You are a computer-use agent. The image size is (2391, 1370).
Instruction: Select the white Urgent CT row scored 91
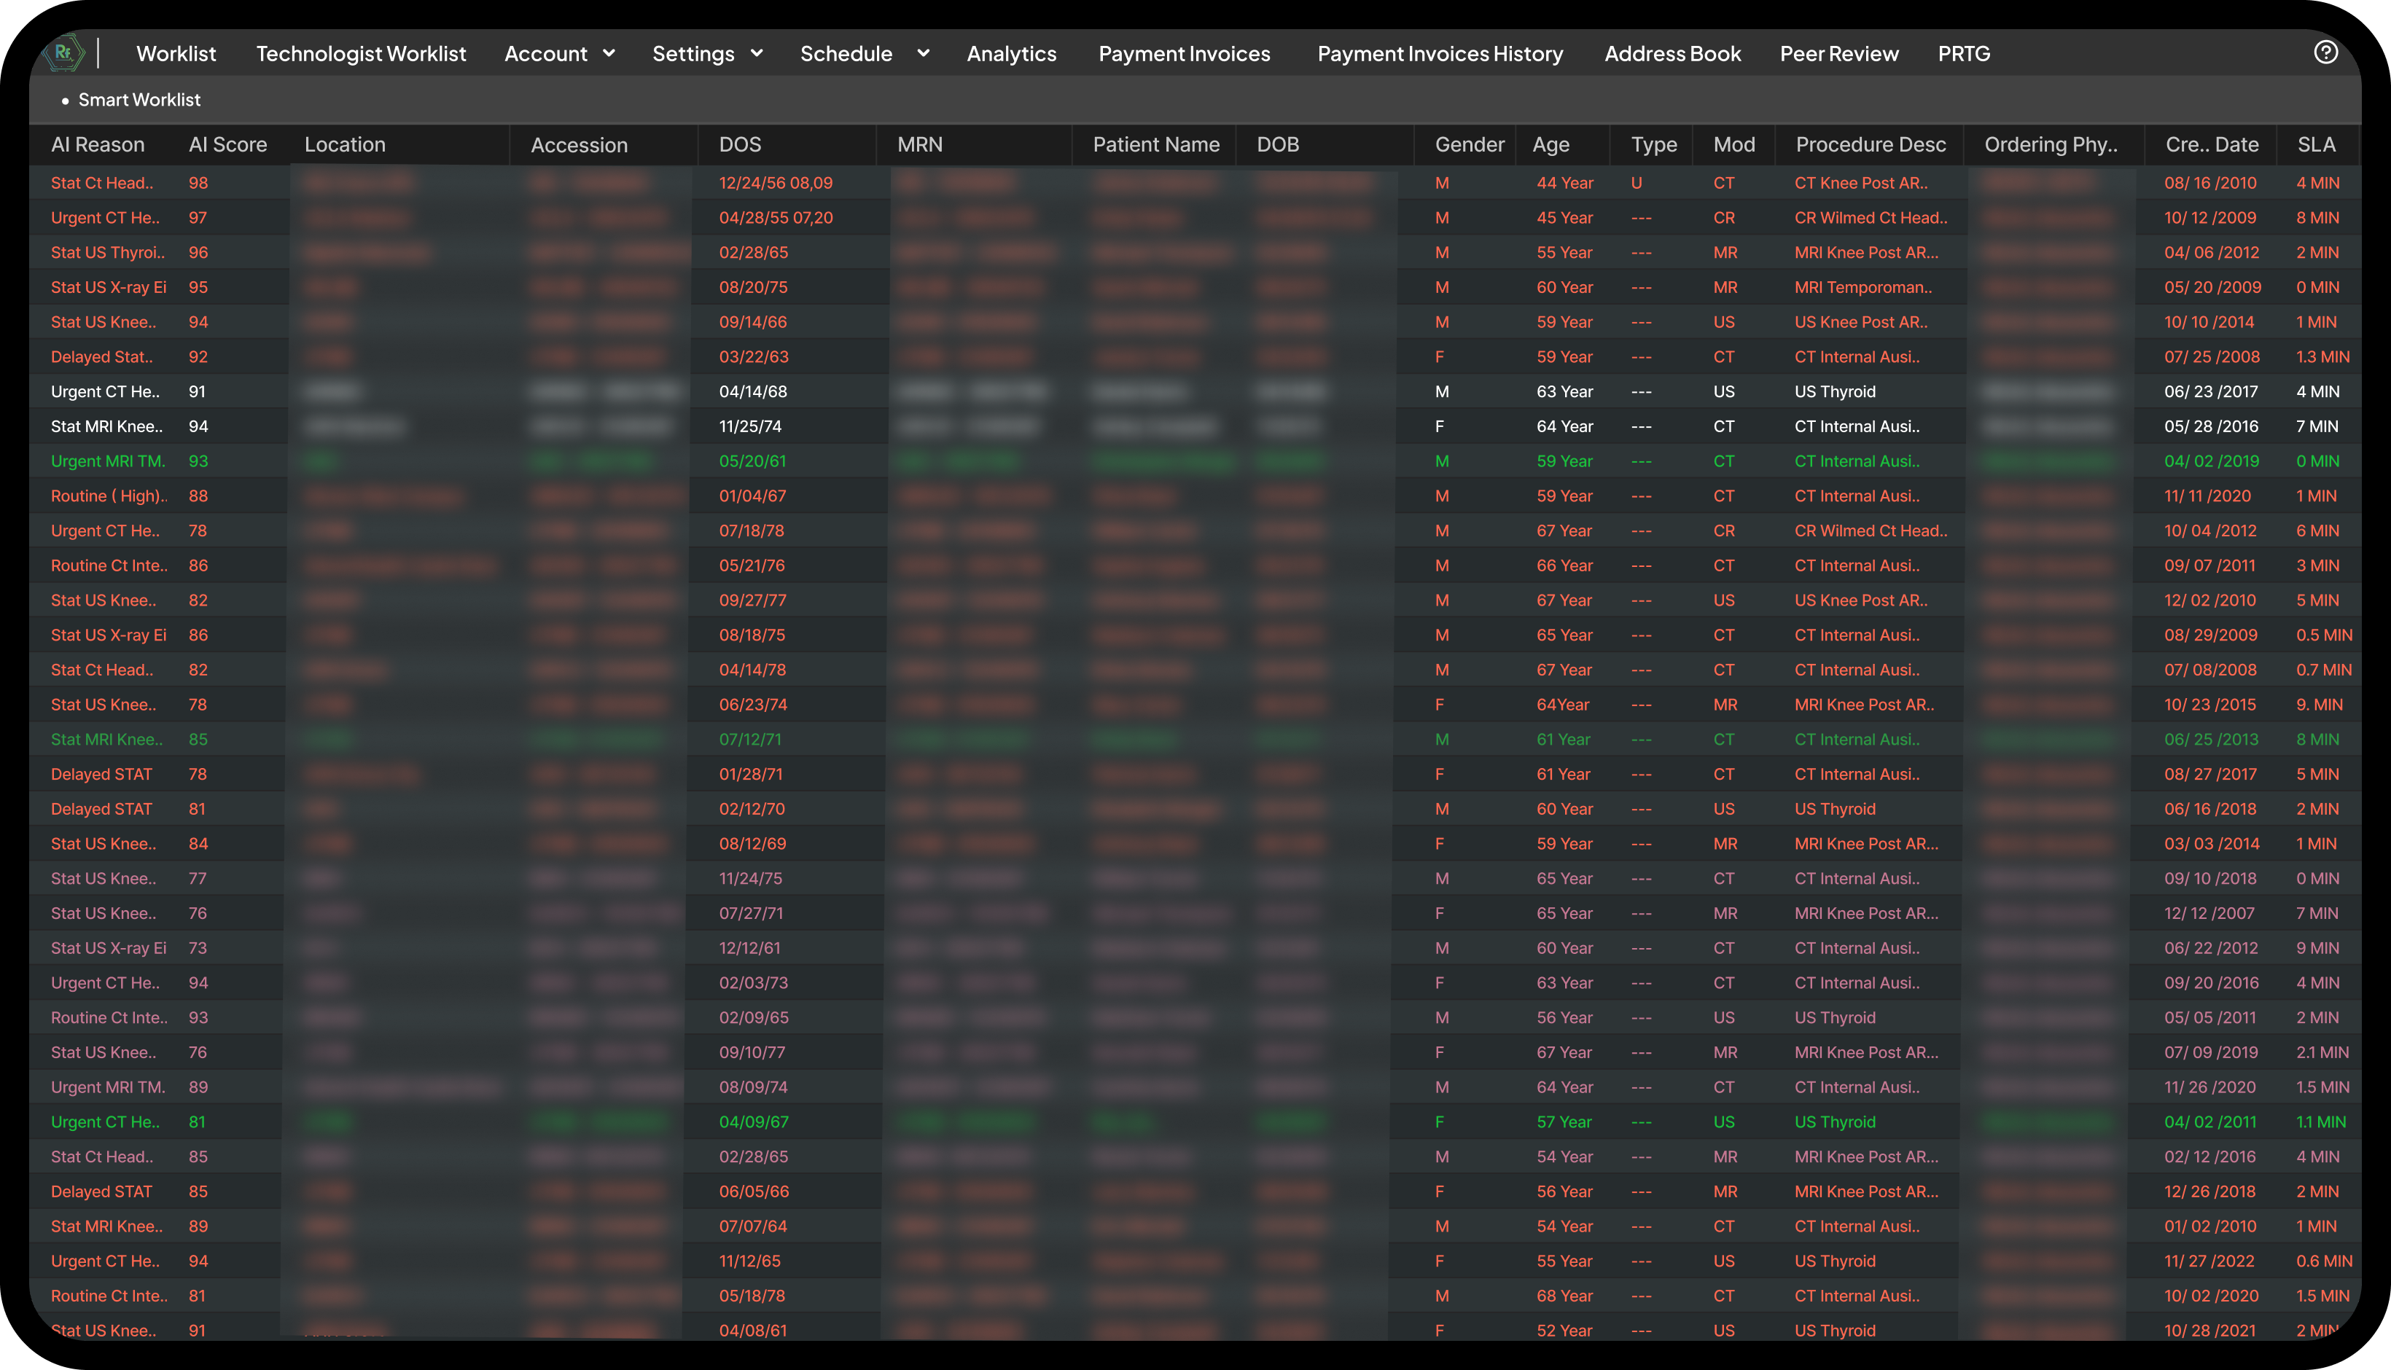point(106,391)
